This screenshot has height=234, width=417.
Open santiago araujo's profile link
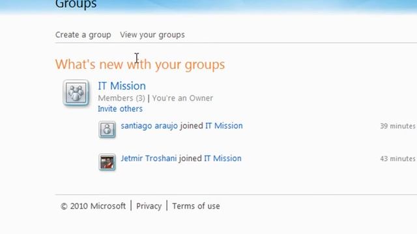point(149,125)
